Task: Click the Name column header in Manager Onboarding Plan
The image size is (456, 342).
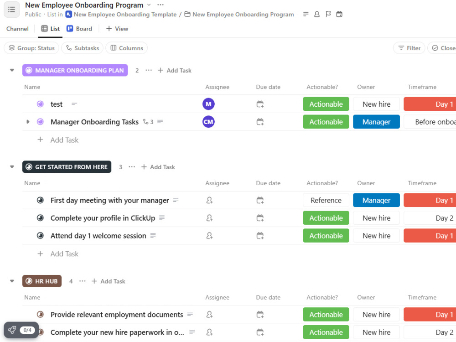Action: [x=32, y=87]
